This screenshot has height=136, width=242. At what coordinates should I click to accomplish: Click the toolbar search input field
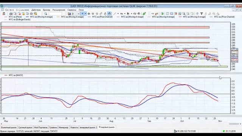click(x=55, y=14)
